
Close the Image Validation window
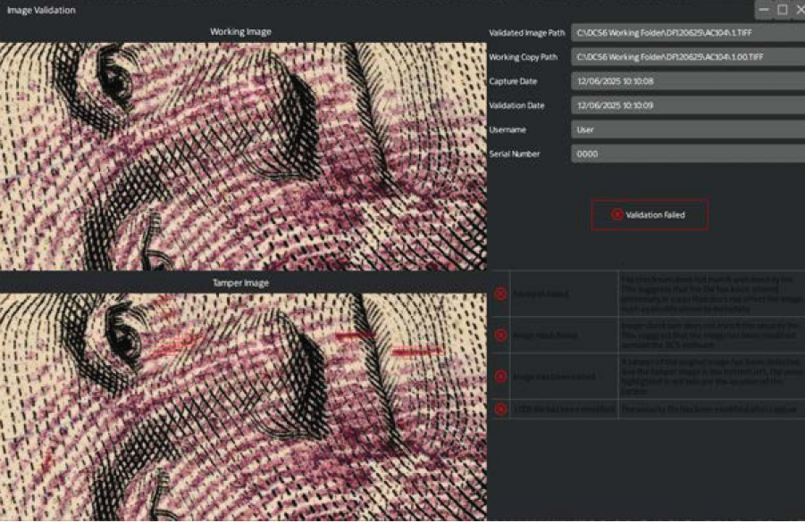800,9
